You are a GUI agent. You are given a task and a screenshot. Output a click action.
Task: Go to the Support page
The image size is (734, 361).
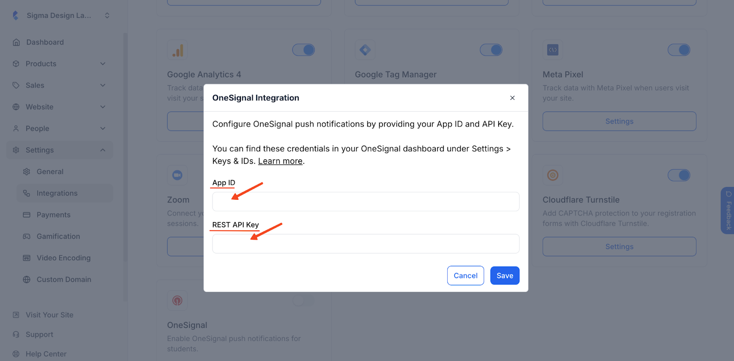[x=39, y=334]
